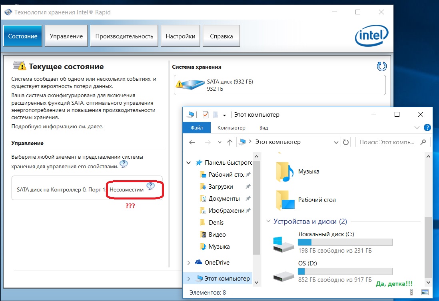Click navigation pane scrollbar down arrow

[x=256, y=282]
